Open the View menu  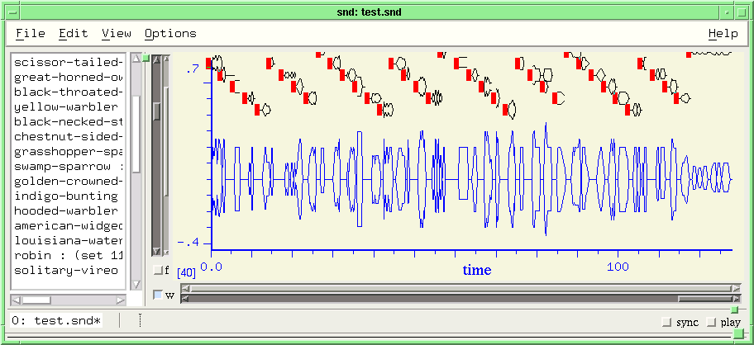(x=117, y=34)
